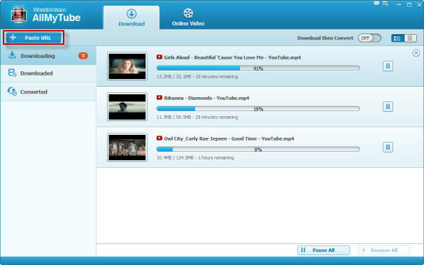Select the Rihanna - Diamonds file title
Screen dimensions: 424x265
[206, 98]
